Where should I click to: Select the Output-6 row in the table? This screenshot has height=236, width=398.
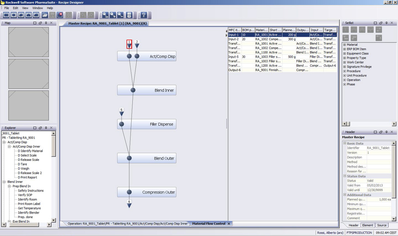tap(282, 70)
